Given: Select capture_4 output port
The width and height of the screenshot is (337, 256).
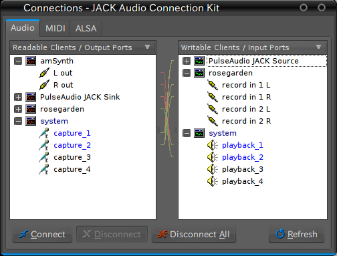Looking at the screenshot, I should [72, 169].
